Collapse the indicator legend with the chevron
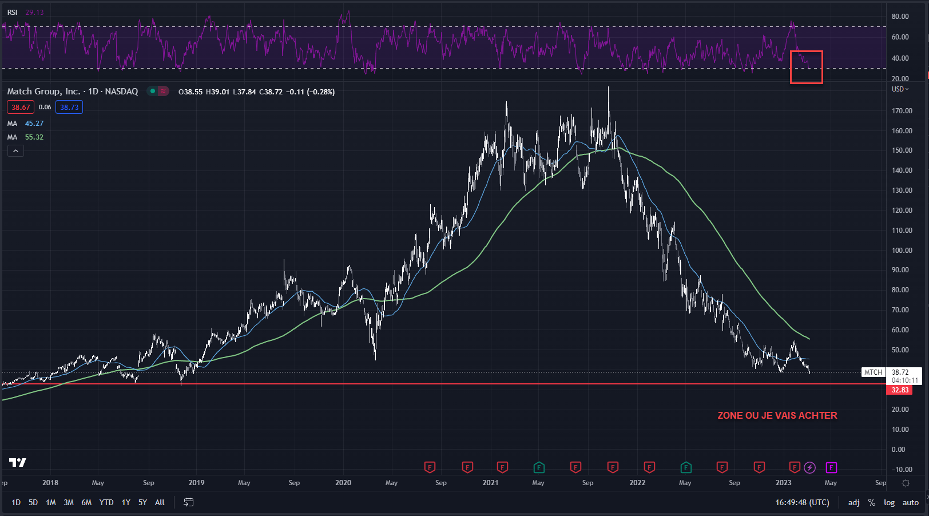Viewport: 929px width, 516px height. [x=15, y=151]
